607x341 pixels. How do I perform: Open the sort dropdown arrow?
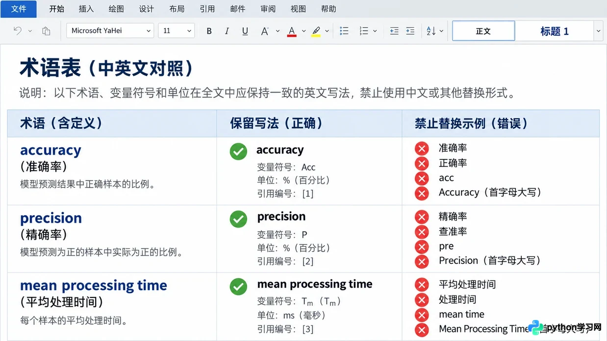(x=441, y=31)
